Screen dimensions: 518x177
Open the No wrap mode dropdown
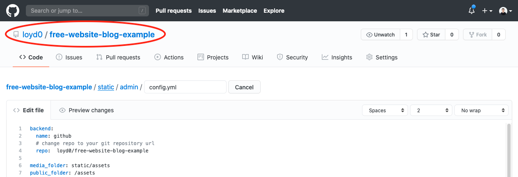point(481,110)
